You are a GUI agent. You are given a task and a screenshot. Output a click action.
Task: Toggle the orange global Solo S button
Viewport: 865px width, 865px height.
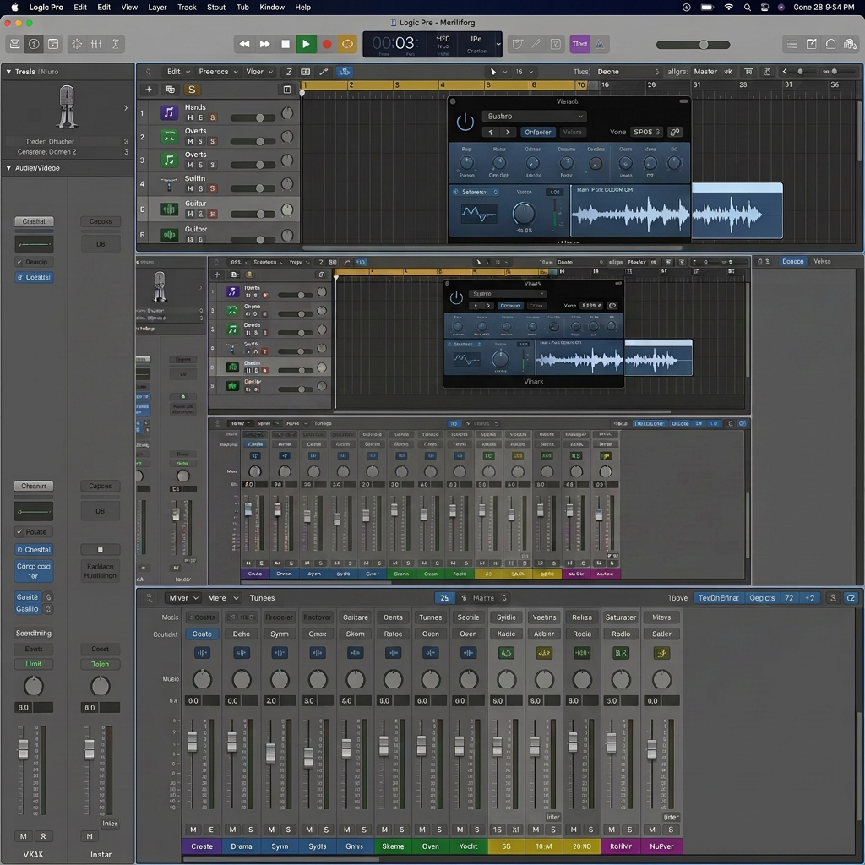(x=192, y=90)
